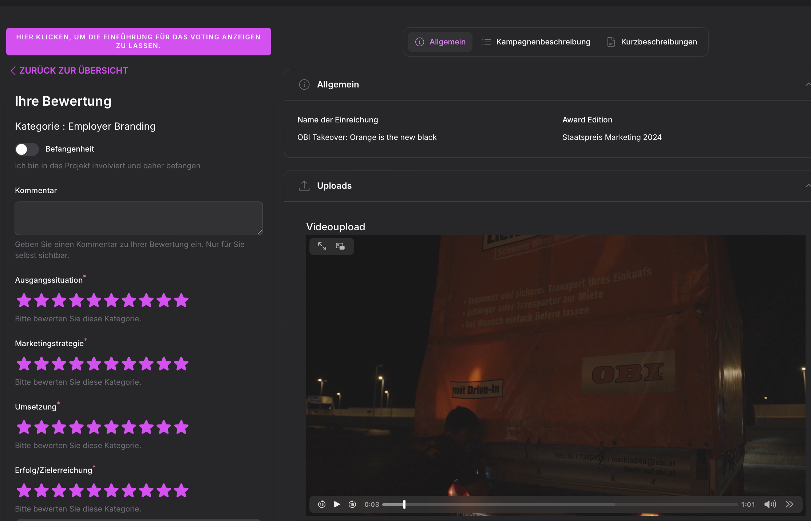The height and width of the screenshot is (521, 811).
Task: Click the skip forward 15 seconds icon
Action: (352, 504)
